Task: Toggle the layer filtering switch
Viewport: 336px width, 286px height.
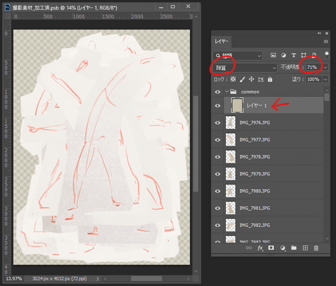Action: click(x=326, y=55)
